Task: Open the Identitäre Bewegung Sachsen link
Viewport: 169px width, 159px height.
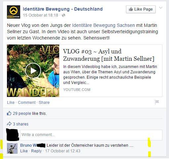Action: click(104, 25)
